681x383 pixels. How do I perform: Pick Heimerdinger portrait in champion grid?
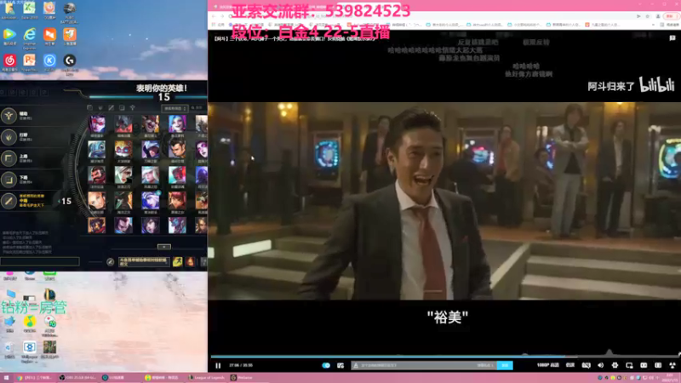[123, 150]
